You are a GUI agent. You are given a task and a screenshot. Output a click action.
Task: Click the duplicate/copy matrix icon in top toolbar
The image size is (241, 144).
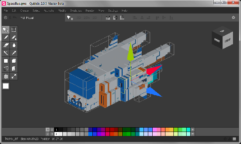click(115, 18)
